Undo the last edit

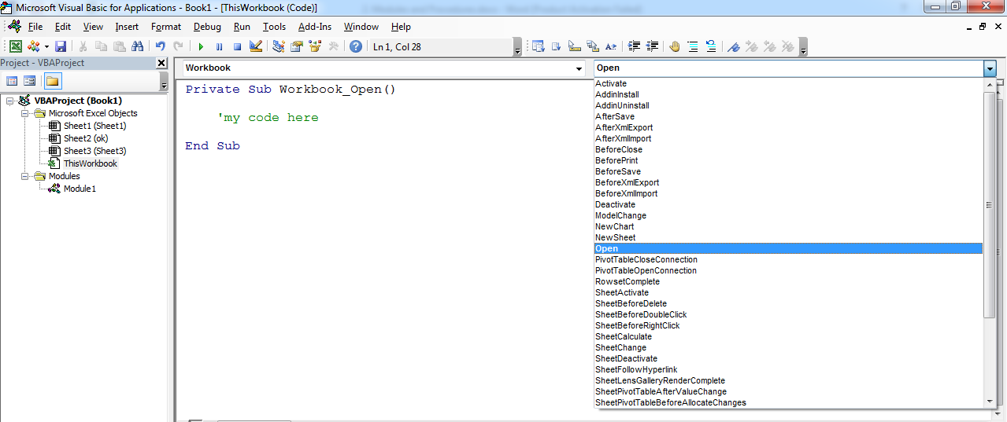coord(161,46)
